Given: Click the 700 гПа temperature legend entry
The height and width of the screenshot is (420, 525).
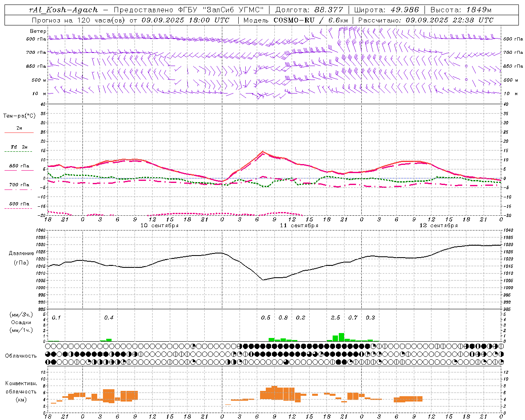Looking at the screenshot, I should 19,187.
